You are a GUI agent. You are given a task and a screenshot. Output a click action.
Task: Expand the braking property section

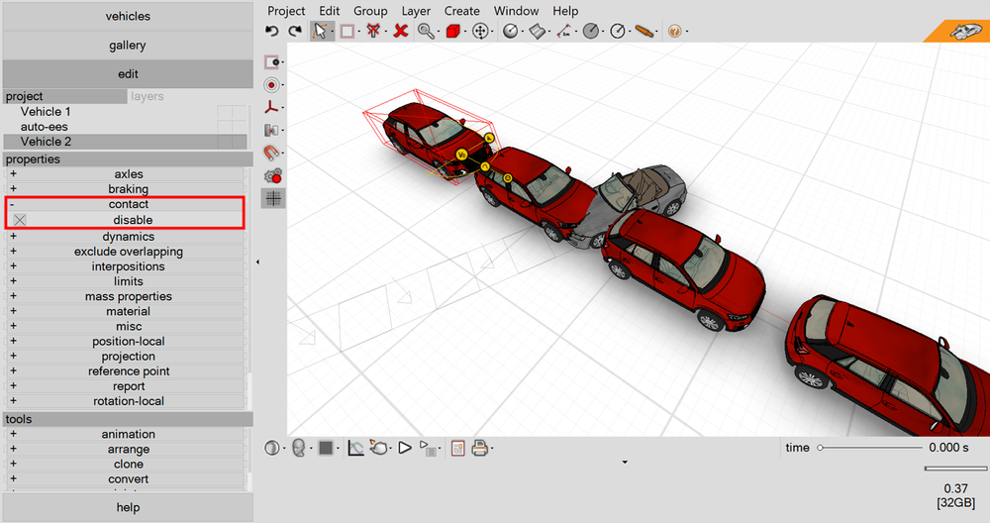tap(13, 189)
